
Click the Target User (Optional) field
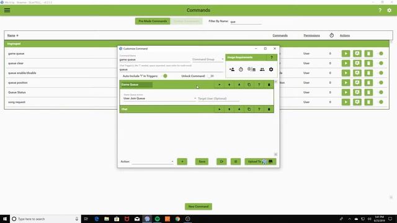pos(218,98)
